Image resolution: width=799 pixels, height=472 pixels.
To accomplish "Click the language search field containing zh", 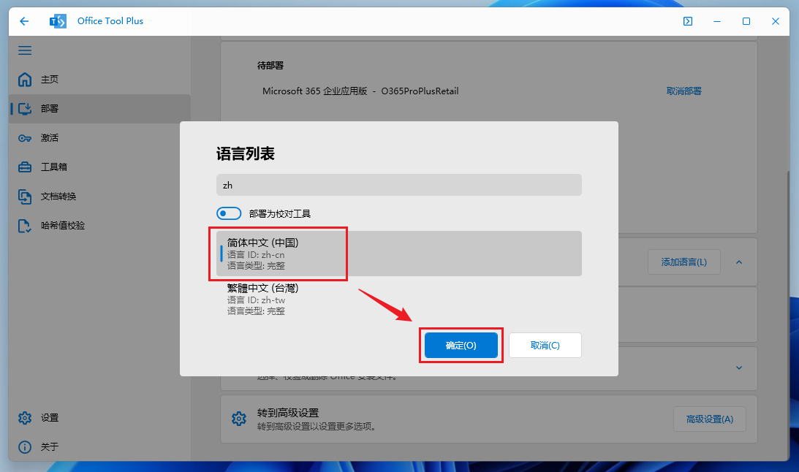I will pos(399,185).
